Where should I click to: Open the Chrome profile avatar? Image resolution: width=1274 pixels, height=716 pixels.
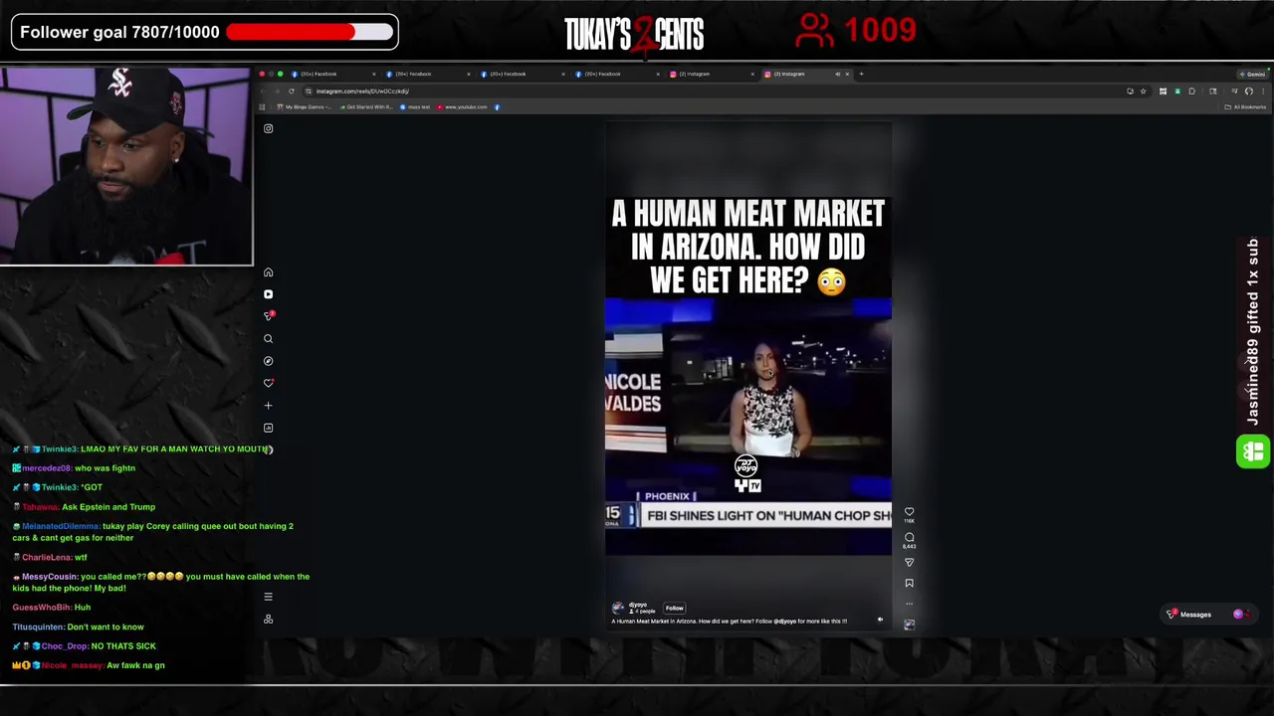tap(1249, 91)
